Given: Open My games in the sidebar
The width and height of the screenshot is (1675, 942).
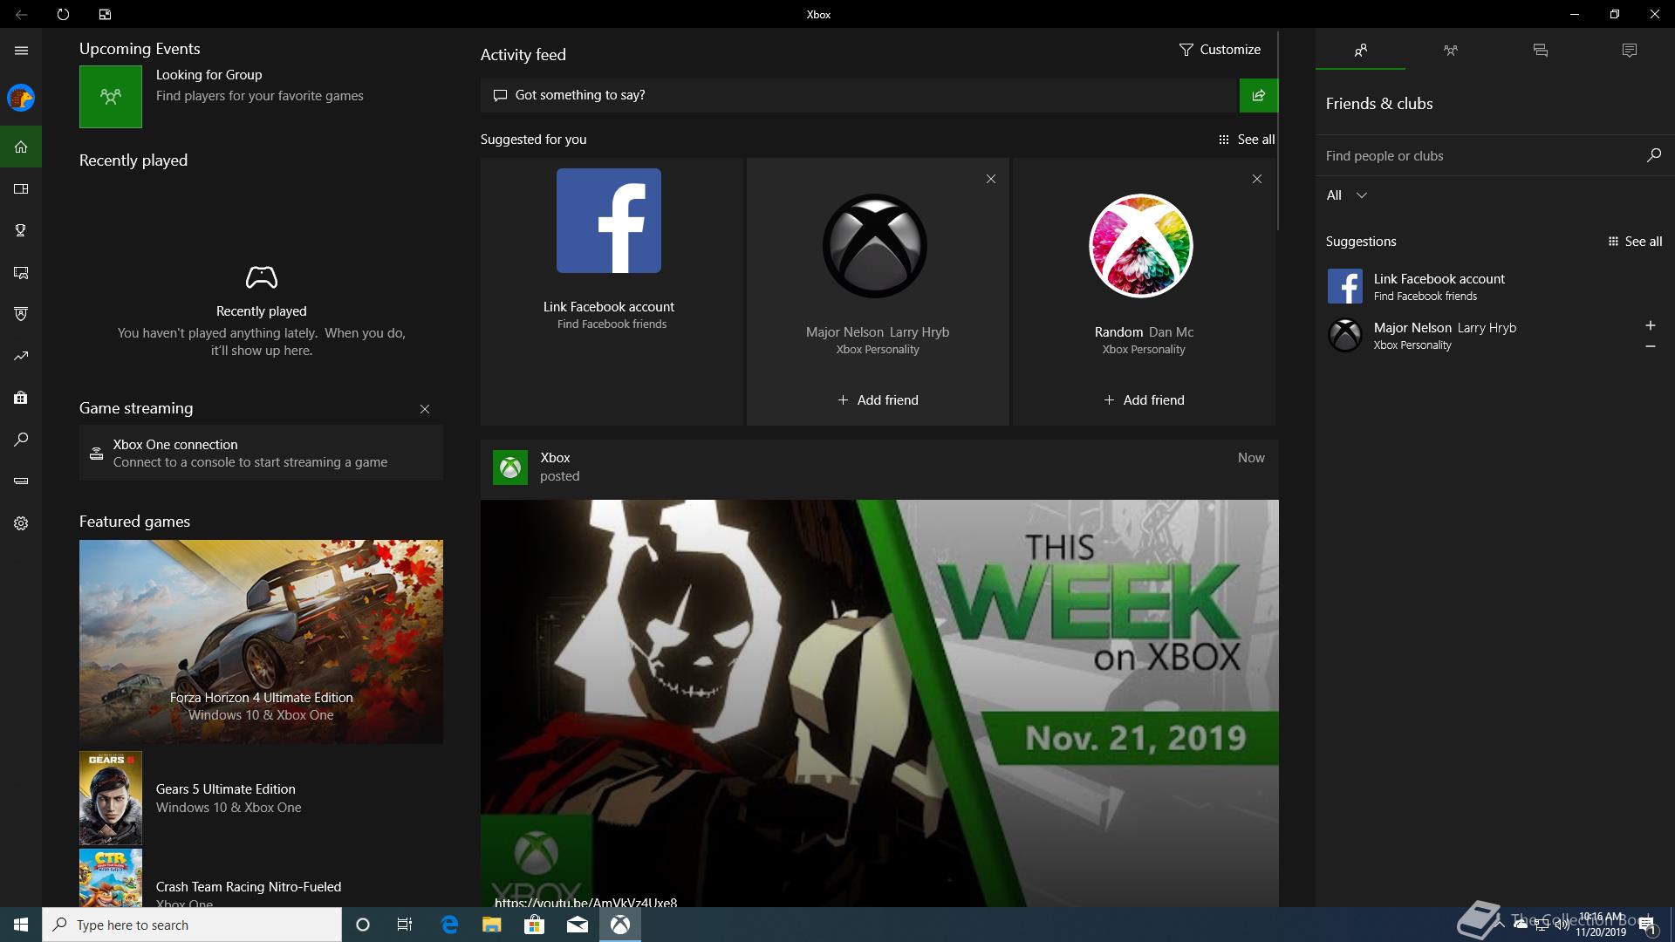Looking at the screenshot, I should [21, 188].
